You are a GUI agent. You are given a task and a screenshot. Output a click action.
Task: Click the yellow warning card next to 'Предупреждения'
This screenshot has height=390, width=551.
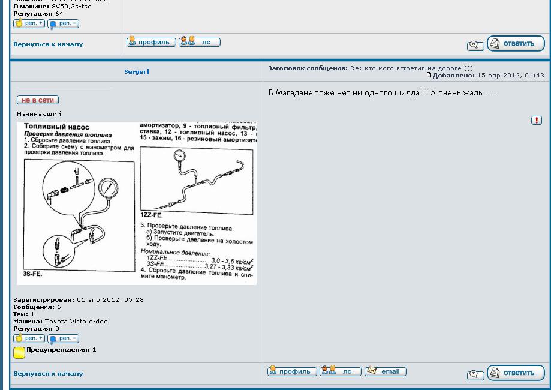tap(19, 352)
